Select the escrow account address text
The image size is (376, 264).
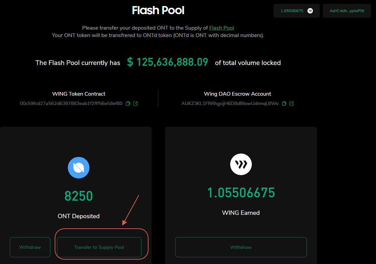[x=230, y=104]
